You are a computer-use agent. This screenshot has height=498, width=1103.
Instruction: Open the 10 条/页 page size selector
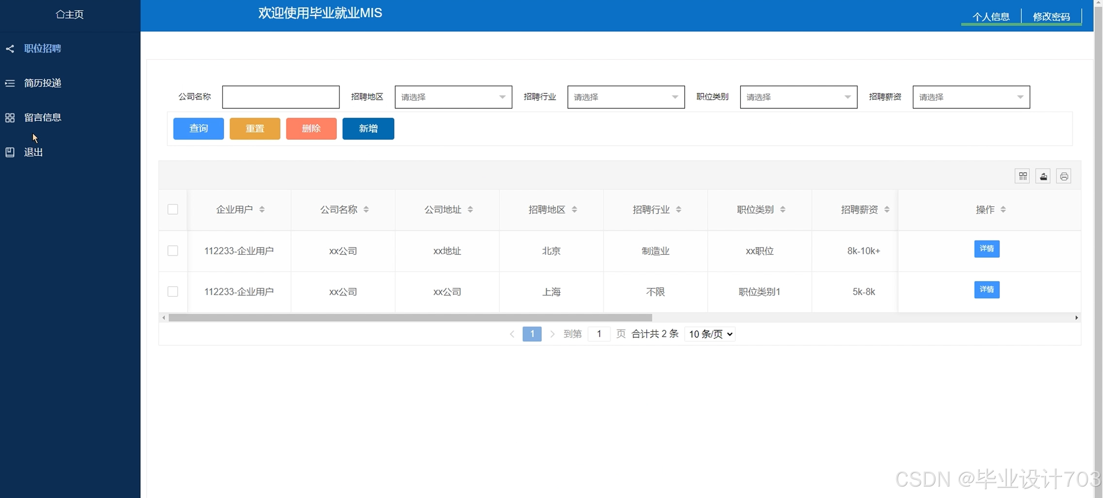tap(710, 334)
